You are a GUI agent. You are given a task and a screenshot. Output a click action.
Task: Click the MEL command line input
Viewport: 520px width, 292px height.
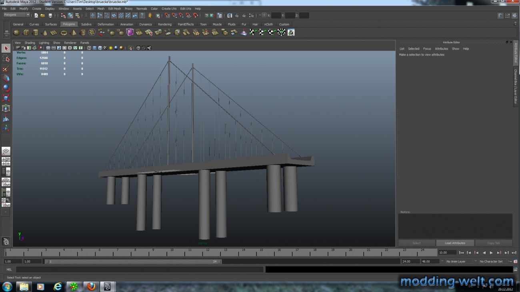139,270
